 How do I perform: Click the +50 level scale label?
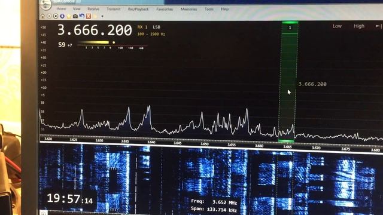43,27
